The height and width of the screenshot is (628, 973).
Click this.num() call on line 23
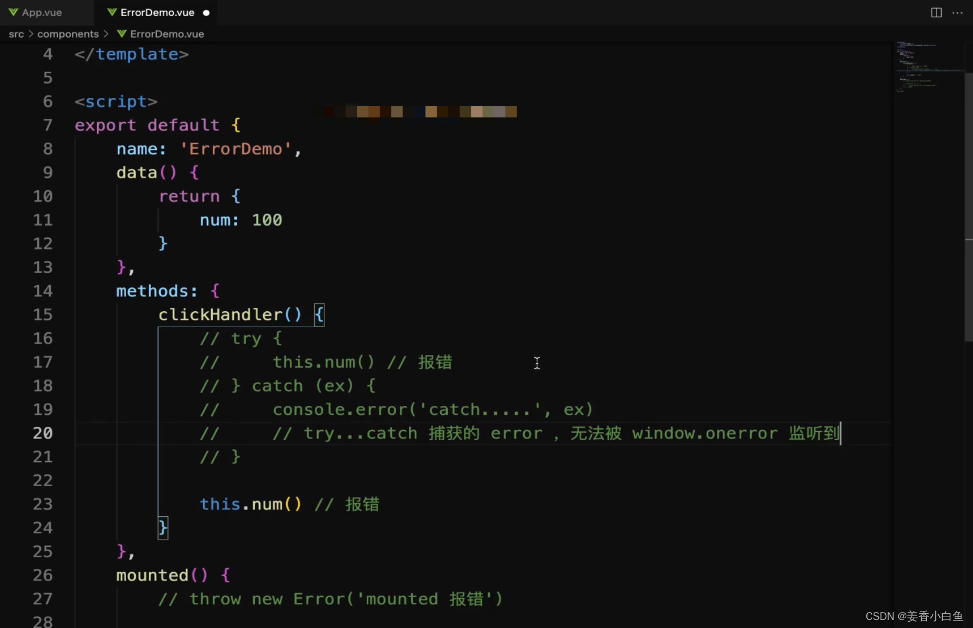(250, 504)
